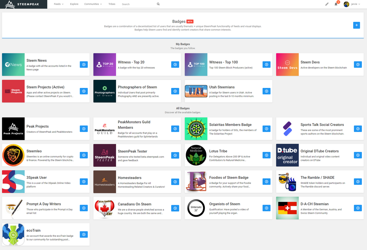
Task: Click the blue plus create badge button
Action: pos(356,25)
